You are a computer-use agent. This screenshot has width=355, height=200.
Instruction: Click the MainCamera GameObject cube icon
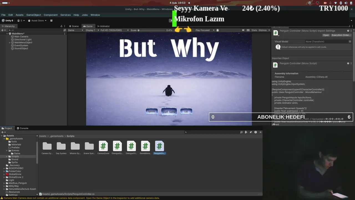[12, 37]
